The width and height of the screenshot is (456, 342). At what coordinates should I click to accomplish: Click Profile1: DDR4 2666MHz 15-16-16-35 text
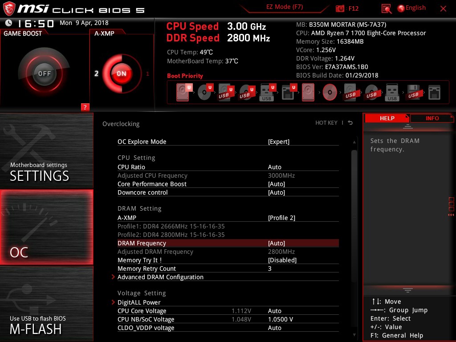pyautogui.click(x=171, y=226)
